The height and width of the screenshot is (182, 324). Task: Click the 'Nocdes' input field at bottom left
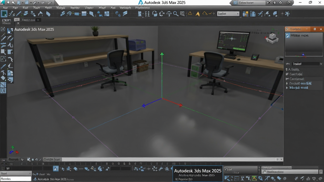point(16,179)
